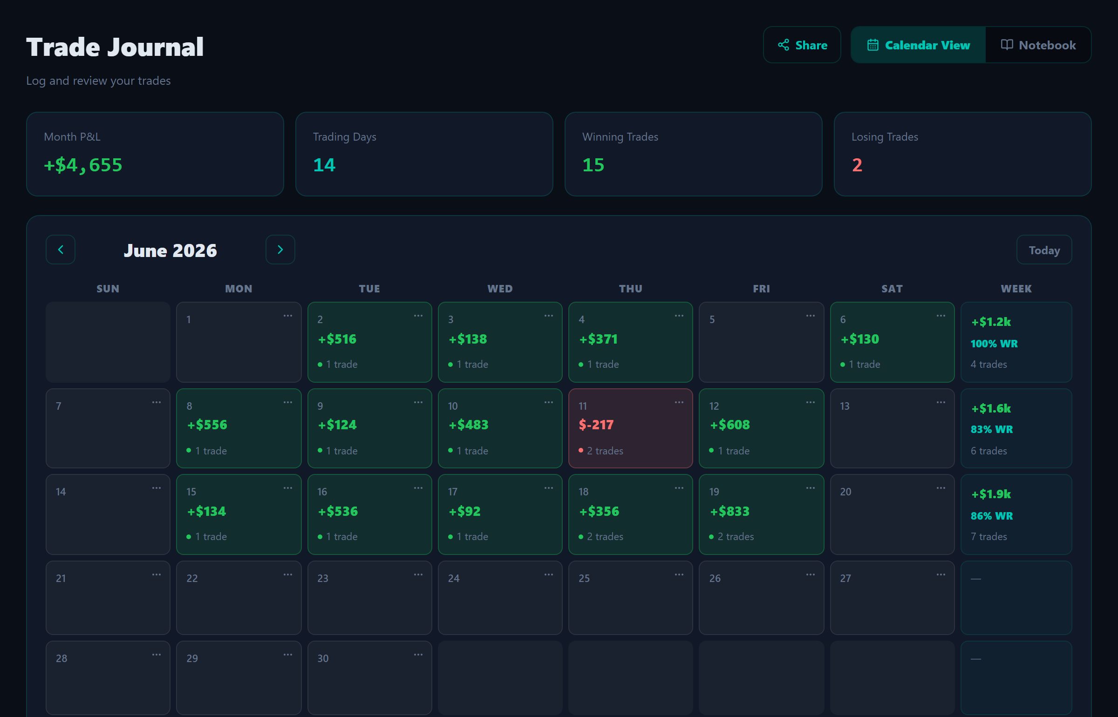Select June 11 losing day $-217

(x=630, y=428)
